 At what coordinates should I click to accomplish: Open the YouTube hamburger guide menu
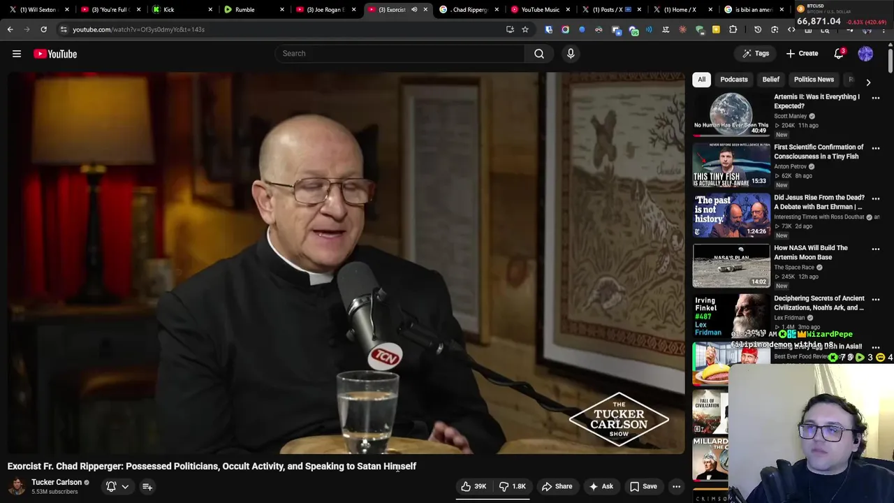(x=17, y=54)
